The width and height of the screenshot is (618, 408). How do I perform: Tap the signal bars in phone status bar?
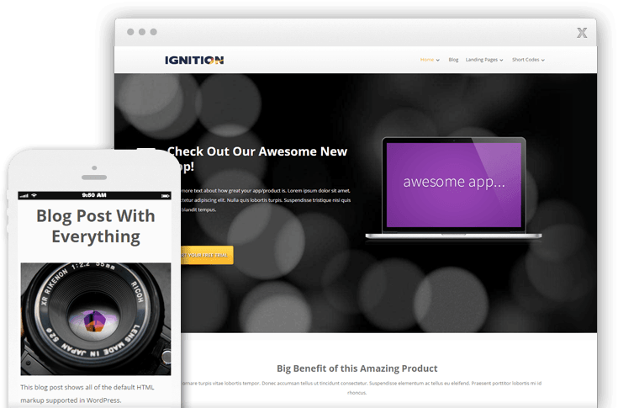pos(24,195)
